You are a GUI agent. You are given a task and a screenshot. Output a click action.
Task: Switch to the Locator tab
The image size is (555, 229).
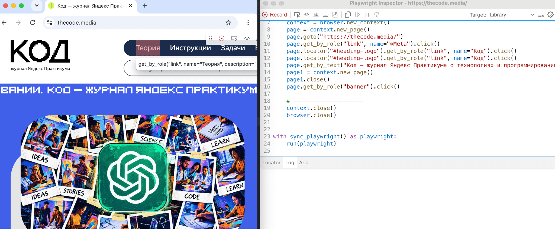271,163
